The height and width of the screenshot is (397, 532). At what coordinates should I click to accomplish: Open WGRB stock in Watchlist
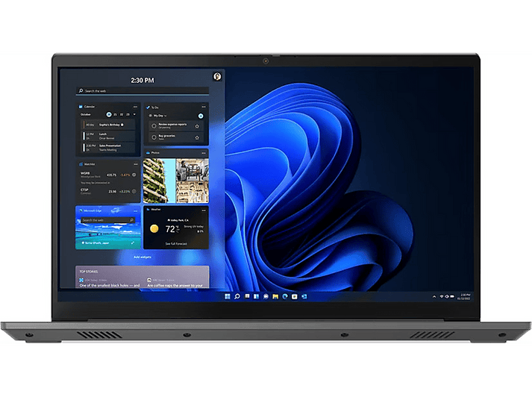[x=108, y=175]
